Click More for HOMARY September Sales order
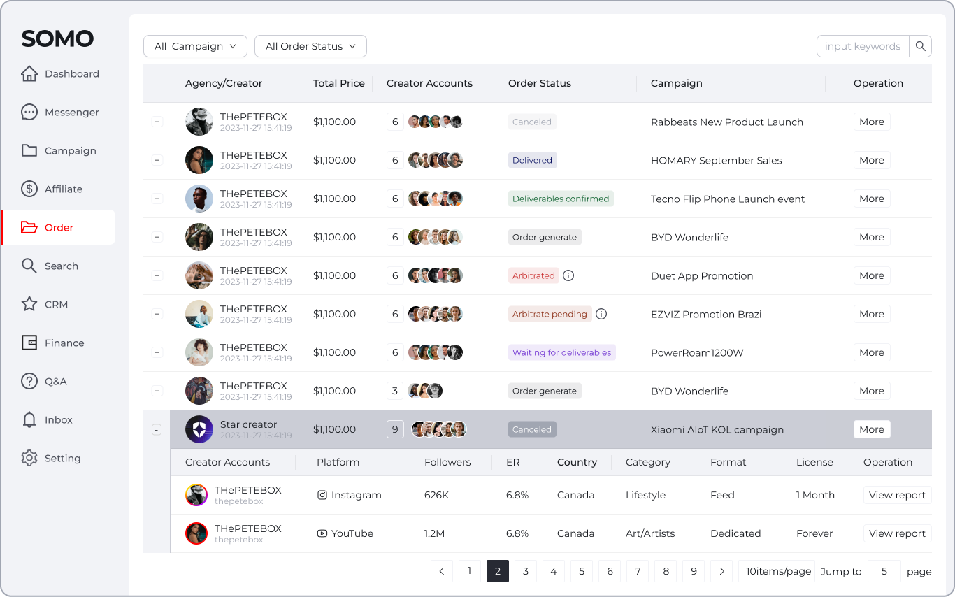Image resolution: width=955 pixels, height=597 pixels. click(871, 160)
